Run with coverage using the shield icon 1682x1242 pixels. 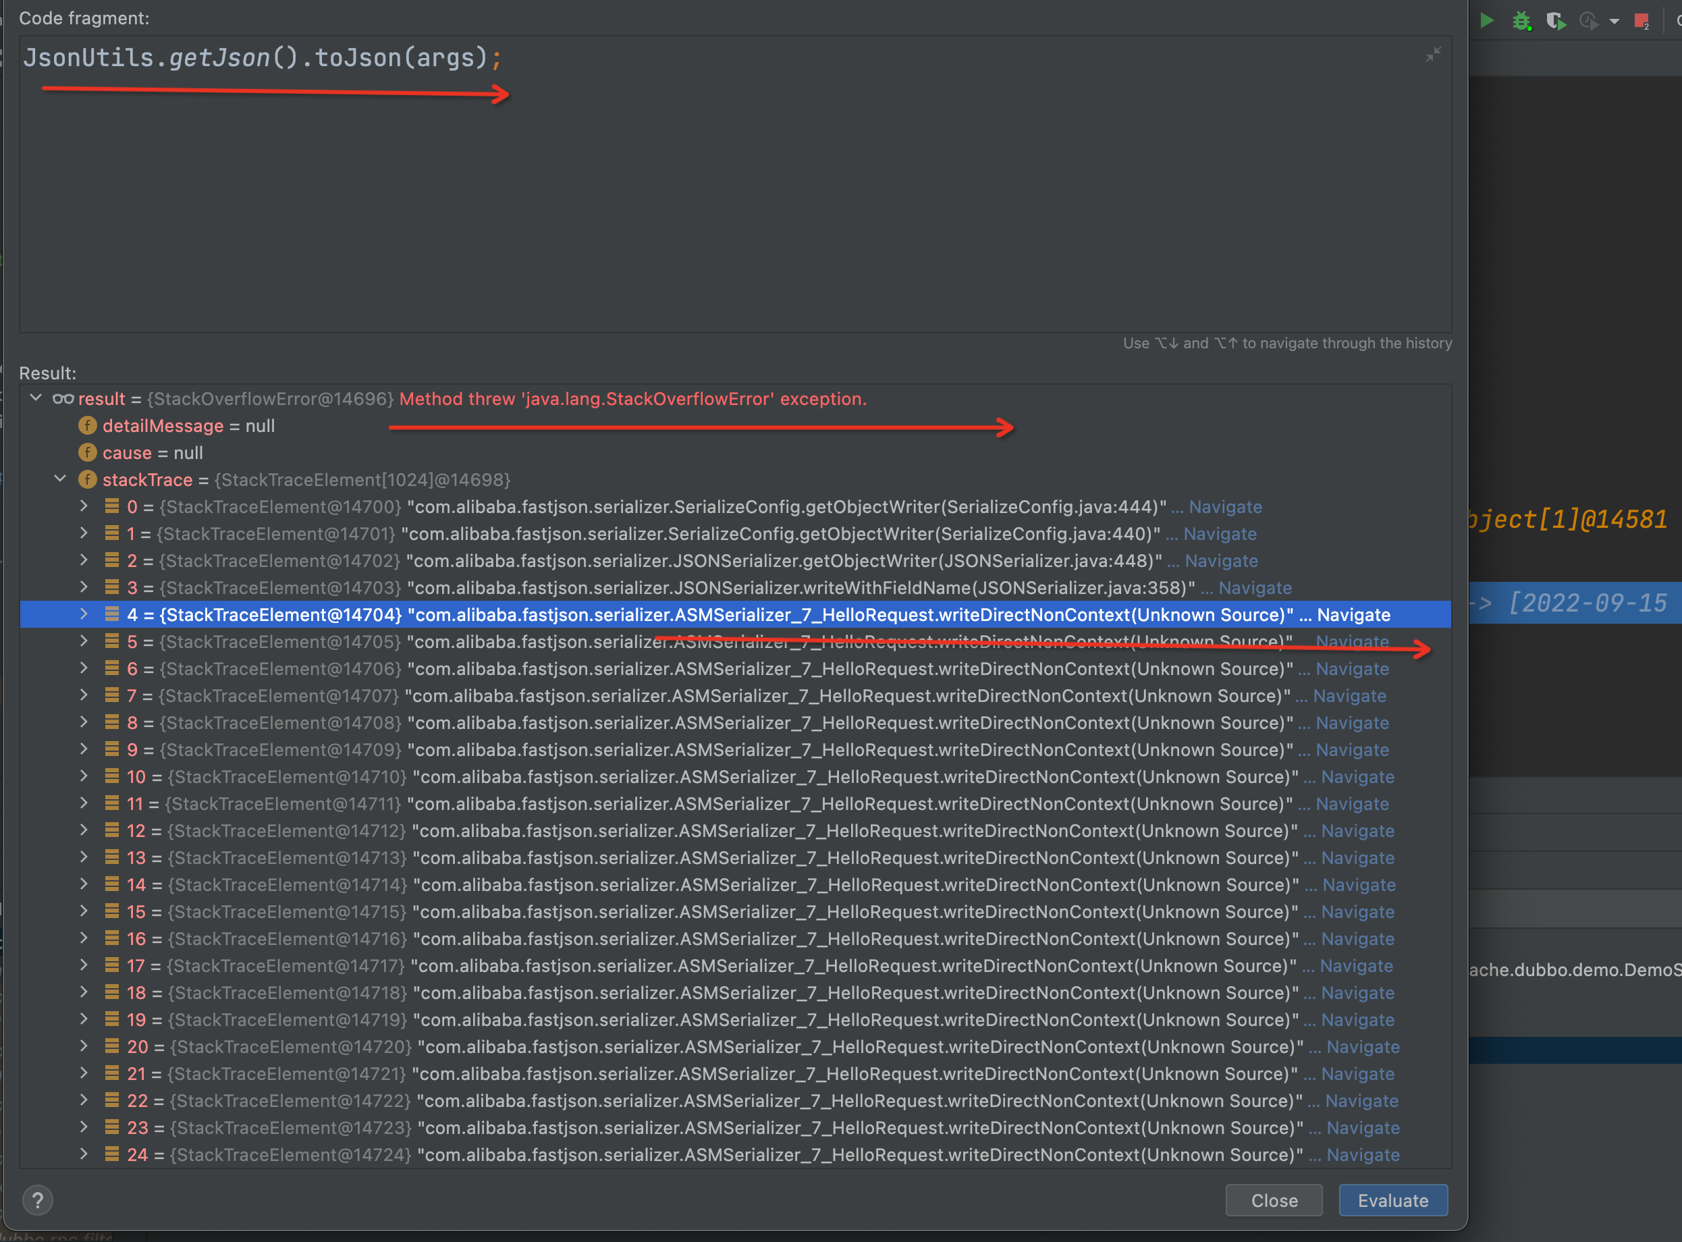click(x=1555, y=20)
